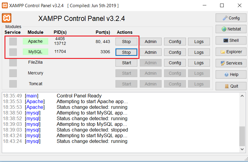Toggle the MySQL service checkbox

click(13, 52)
